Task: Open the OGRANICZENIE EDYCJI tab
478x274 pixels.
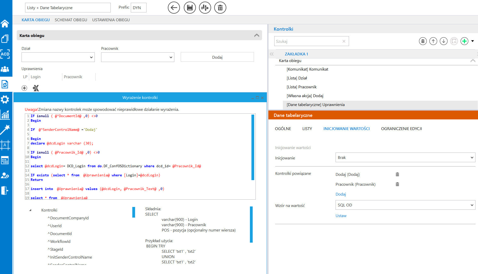Action: 401,129
